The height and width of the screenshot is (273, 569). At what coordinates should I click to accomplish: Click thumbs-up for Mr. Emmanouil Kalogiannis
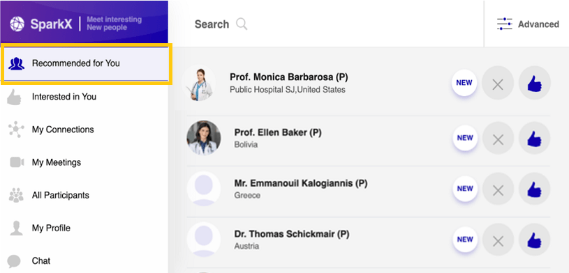[535, 189]
